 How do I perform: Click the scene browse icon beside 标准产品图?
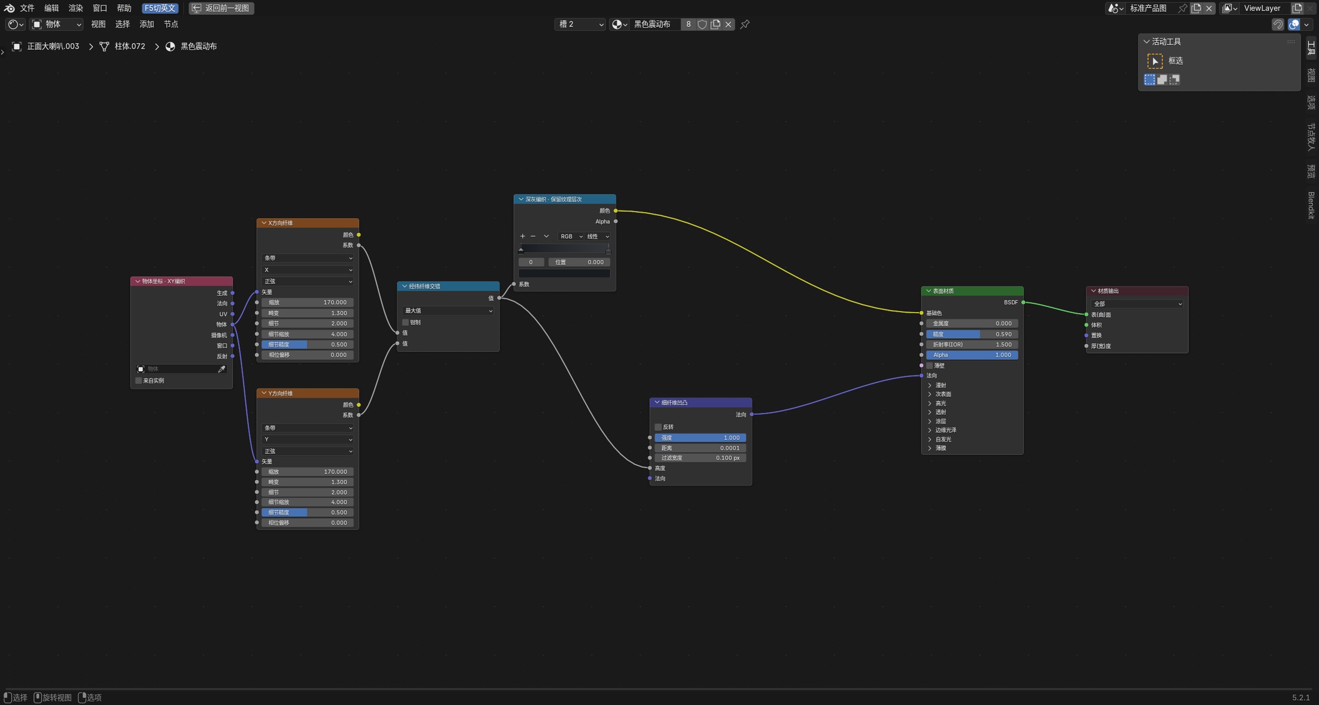pos(1116,8)
